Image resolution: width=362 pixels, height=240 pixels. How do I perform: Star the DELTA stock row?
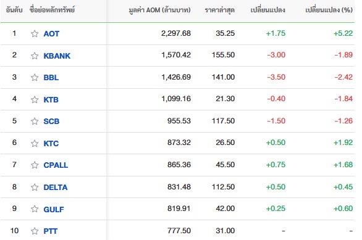click(35, 187)
